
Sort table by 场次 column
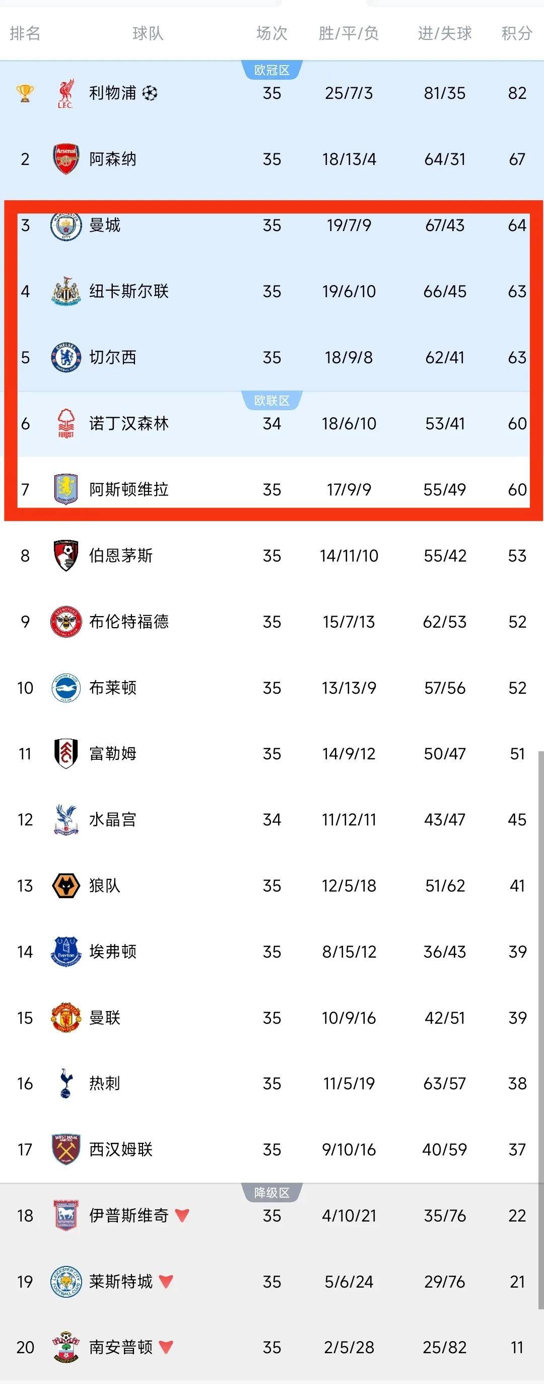[271, 33]
